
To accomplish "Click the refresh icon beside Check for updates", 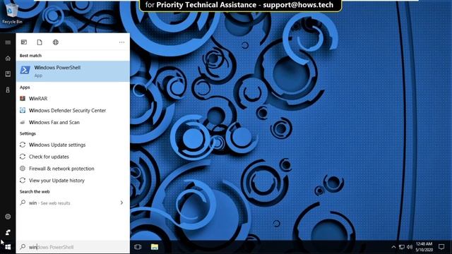I will pos(23,157).
